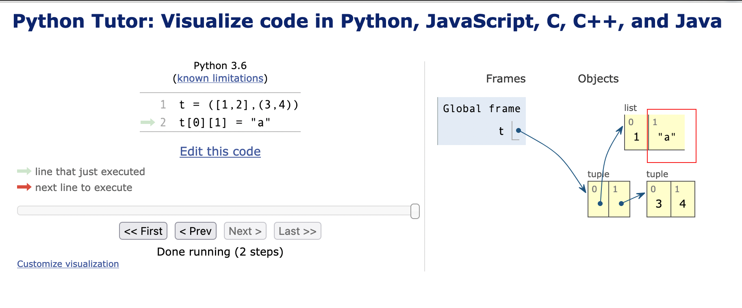The height and width of the screenshot is (308, 742).
Task: Click line number 1 in code gutter
Action: pyautogui.click(x=163, y=105)
